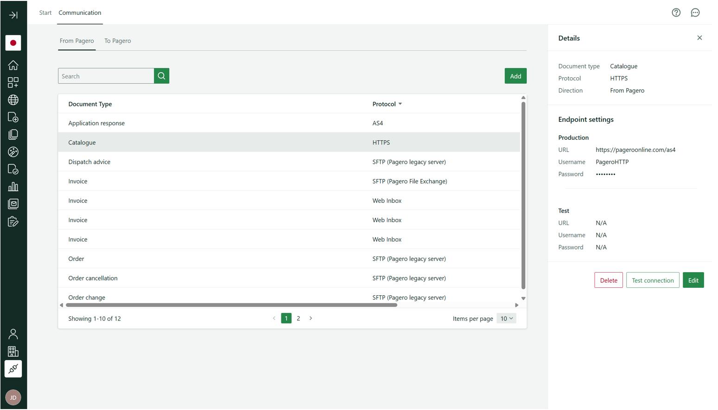This screenshot has height=410, width=718.
Task: Open the Home icon in sidebar
Action: (x=13, y=65)
